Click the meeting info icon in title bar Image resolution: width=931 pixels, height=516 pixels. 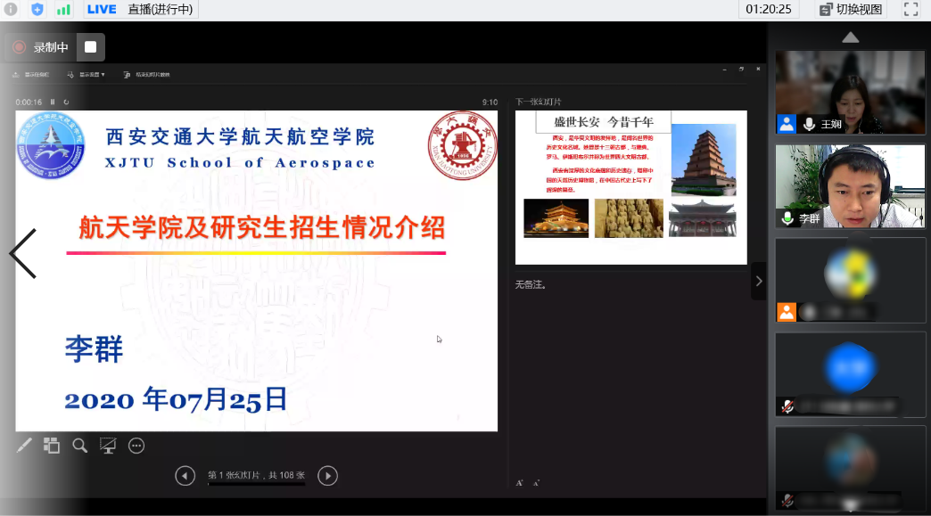pyautogui.click(x=11, y=10)
